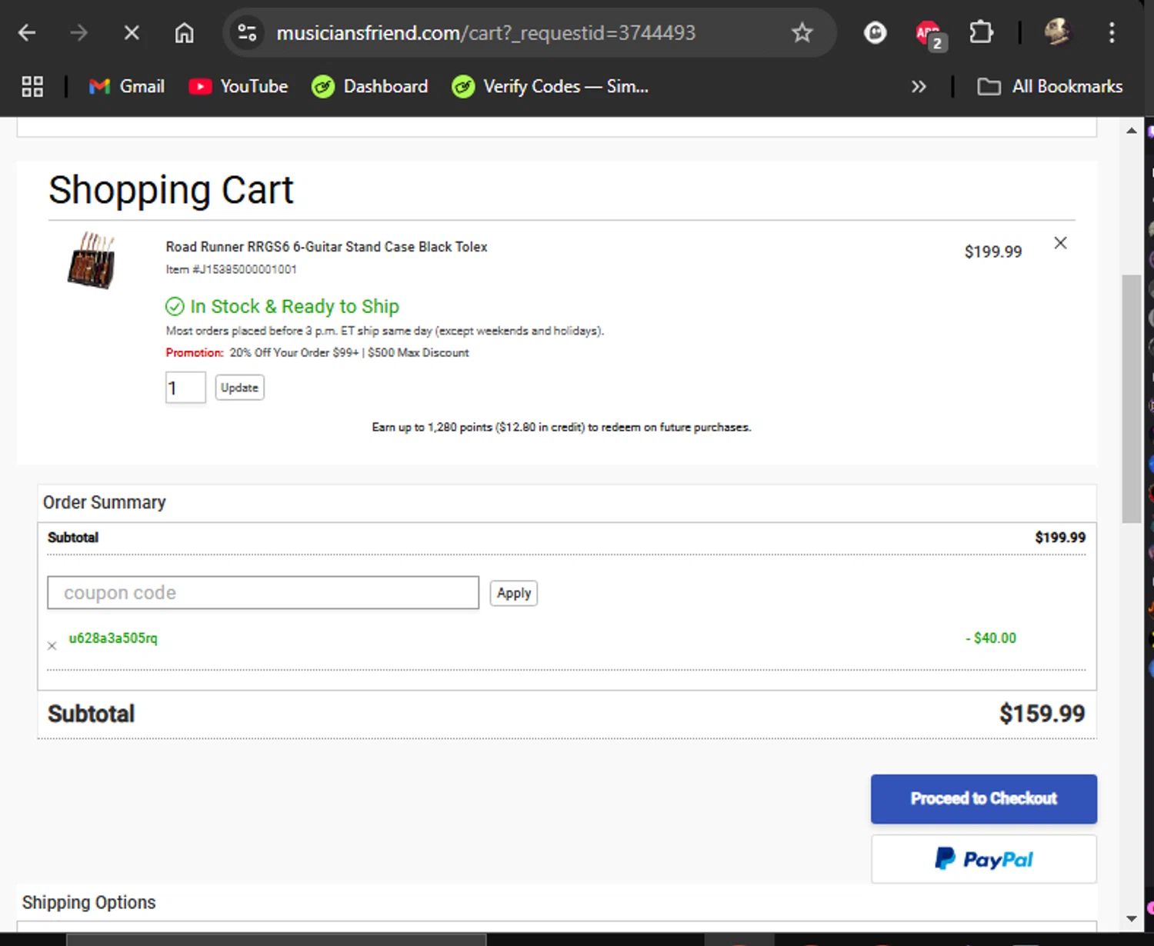This screenshot has width=1154, height=946.
Task: Open the Extensions puzzle icon
Action: 981,32
